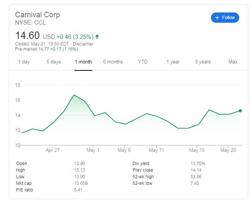
Task: Click the current price dot on chart
Action: coord(240,111)
